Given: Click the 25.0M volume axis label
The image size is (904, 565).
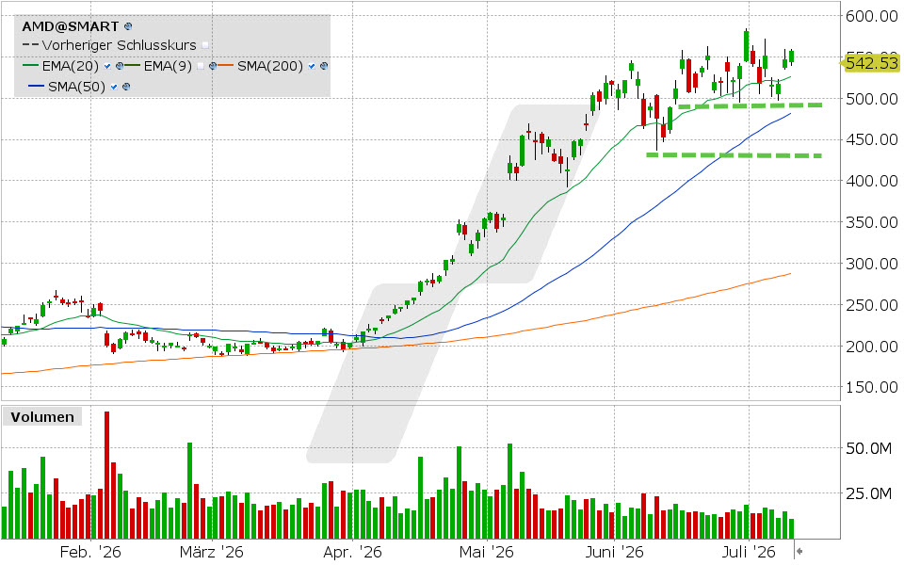Looking at the screenshot, I should click(868, 493).
